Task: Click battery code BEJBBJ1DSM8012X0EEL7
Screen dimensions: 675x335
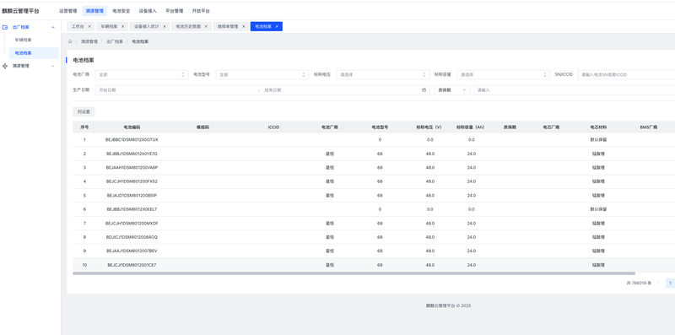Action: click(132, 209)
